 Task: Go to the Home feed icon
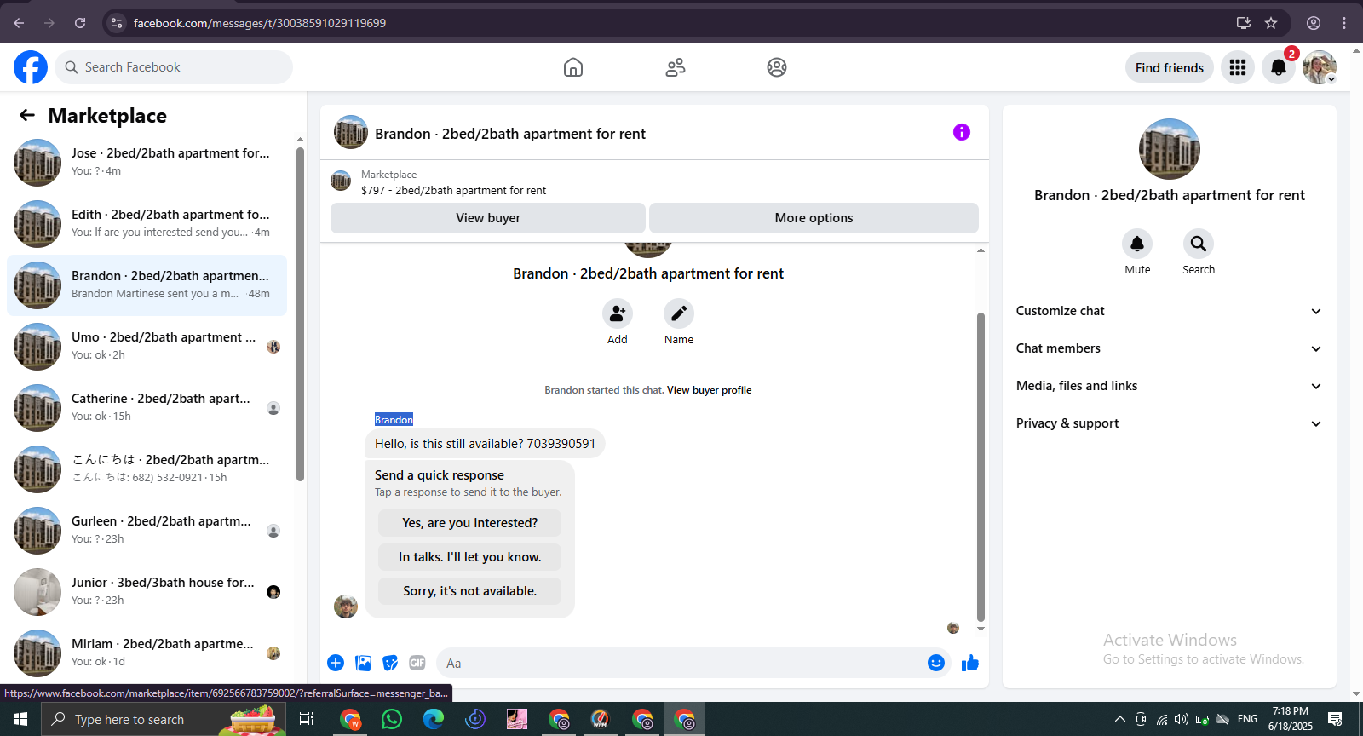(573, 67)
